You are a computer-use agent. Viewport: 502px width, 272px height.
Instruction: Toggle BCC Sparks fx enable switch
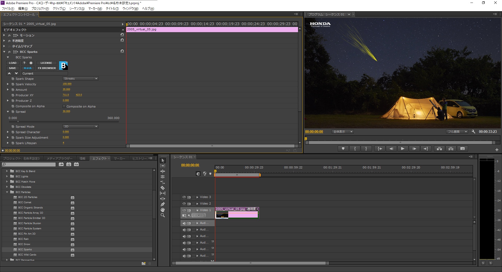[9, 52]
